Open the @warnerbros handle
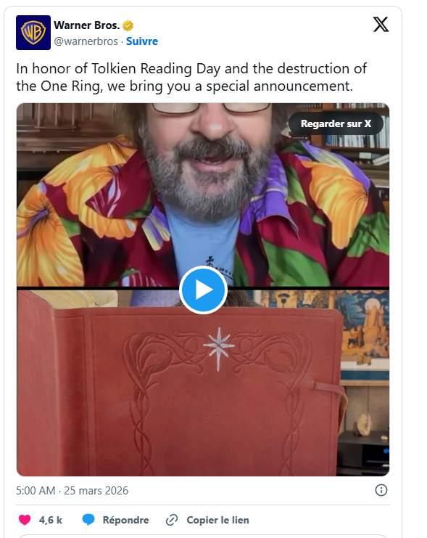This screenshot has height=538, width=427. pos(86,41)
